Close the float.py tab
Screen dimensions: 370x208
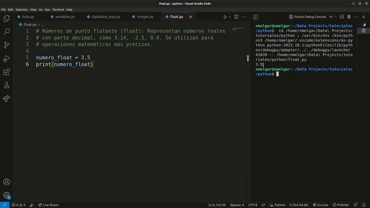coord(190,17)
